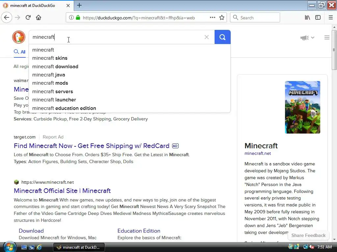This screenshot has width=337, height=252.
Task: Choose the plain 'minecraft' suggestion
Action: pyautogui.click(x=130, y=50)
